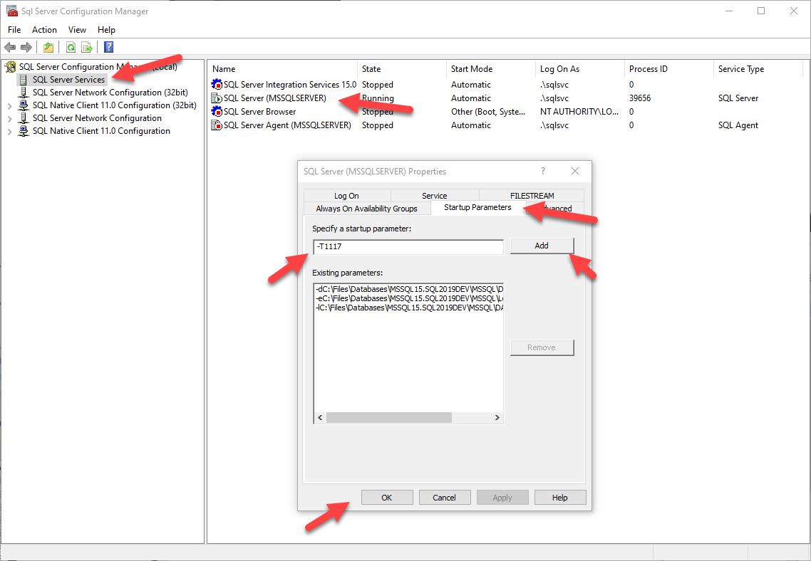Switch to the Service tab
Viewport: 811px width, 561px height.
[x=435, y=196]
